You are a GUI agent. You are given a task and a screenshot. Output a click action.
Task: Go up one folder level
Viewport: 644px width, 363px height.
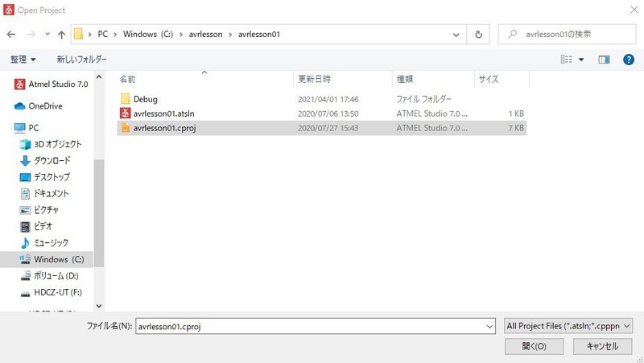[x=62, y=35]
